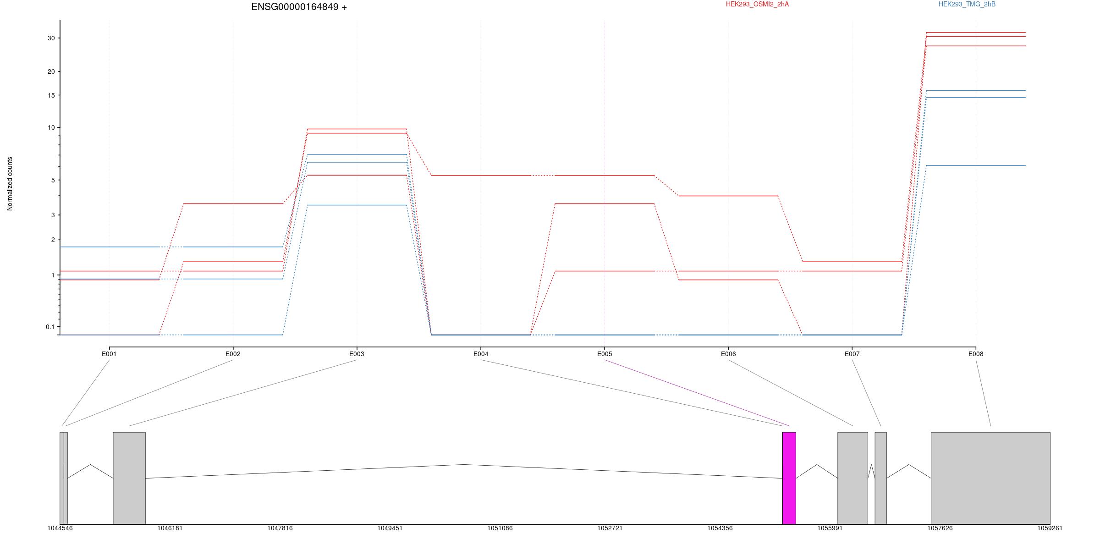The width and height of the screenshot is (1100, 550).
Task: Click the y-axis tick label 0.1
Action: click(x=50, y=327)
